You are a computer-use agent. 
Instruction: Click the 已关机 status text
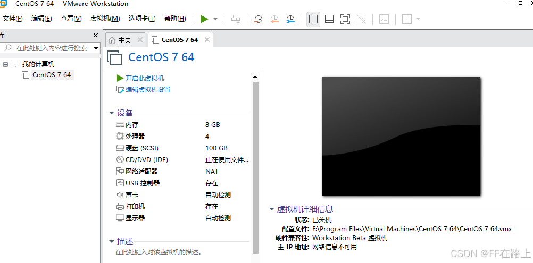point(322,219)
